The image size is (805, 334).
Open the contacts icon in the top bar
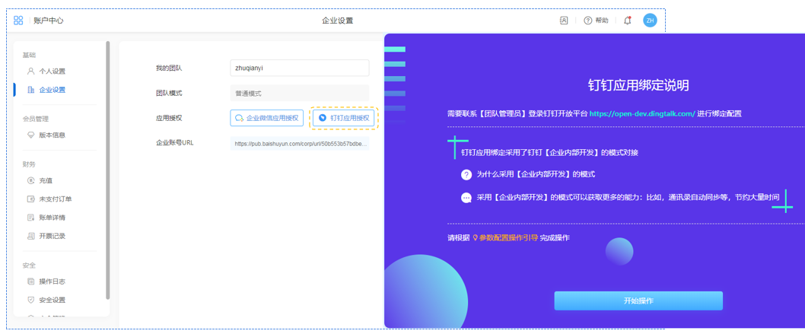pyautogui.click(x=564, y=21)
